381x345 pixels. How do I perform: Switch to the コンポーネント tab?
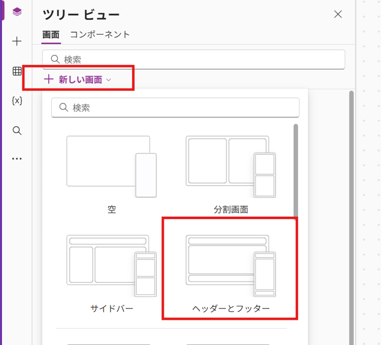pos(99,35)
